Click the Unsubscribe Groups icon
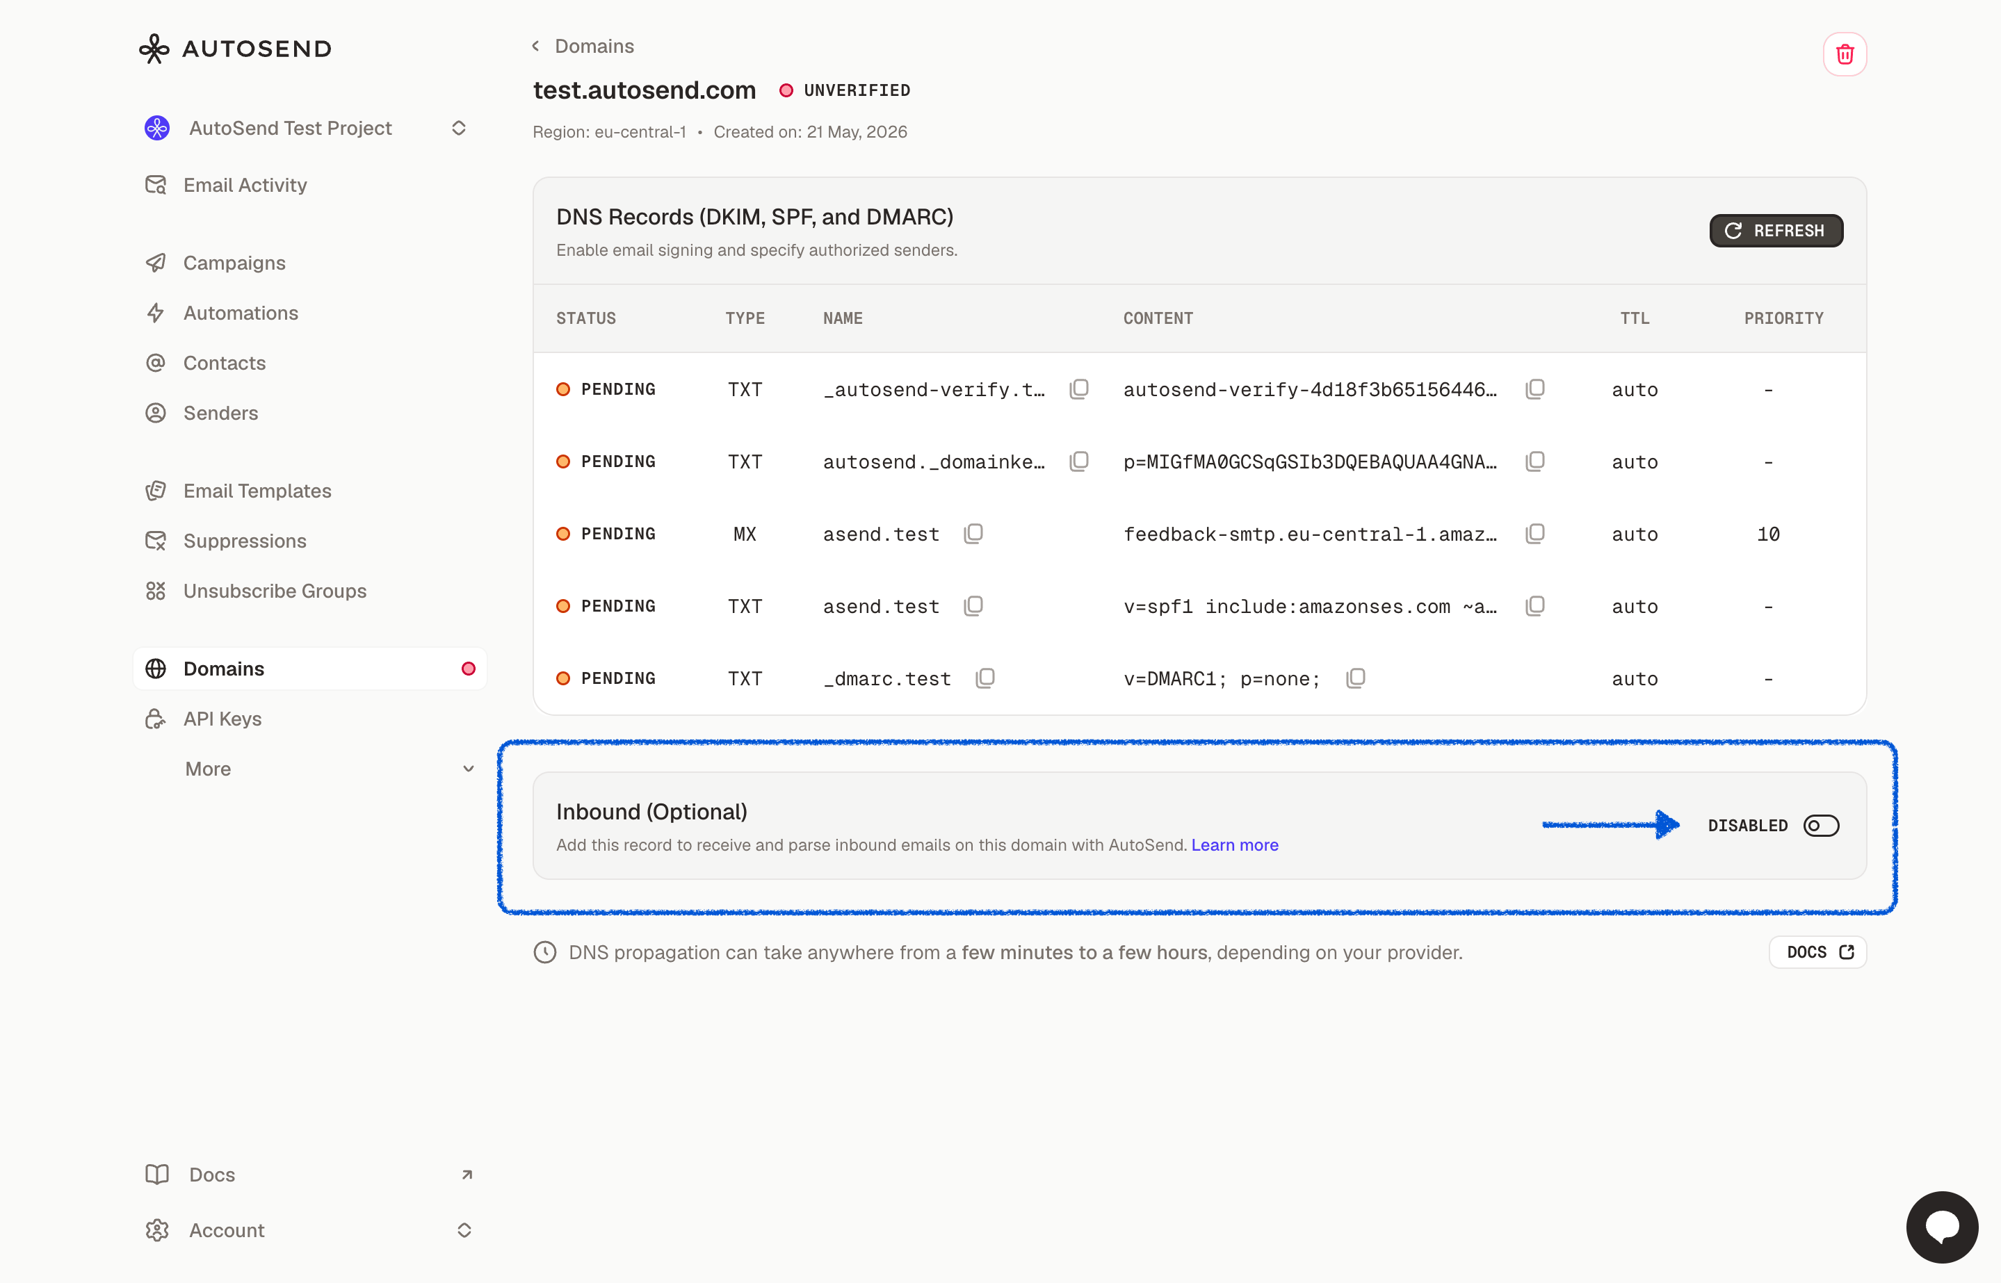Image resolution: width=2001 pixels, height=1283 pixels. click(156, 591)
